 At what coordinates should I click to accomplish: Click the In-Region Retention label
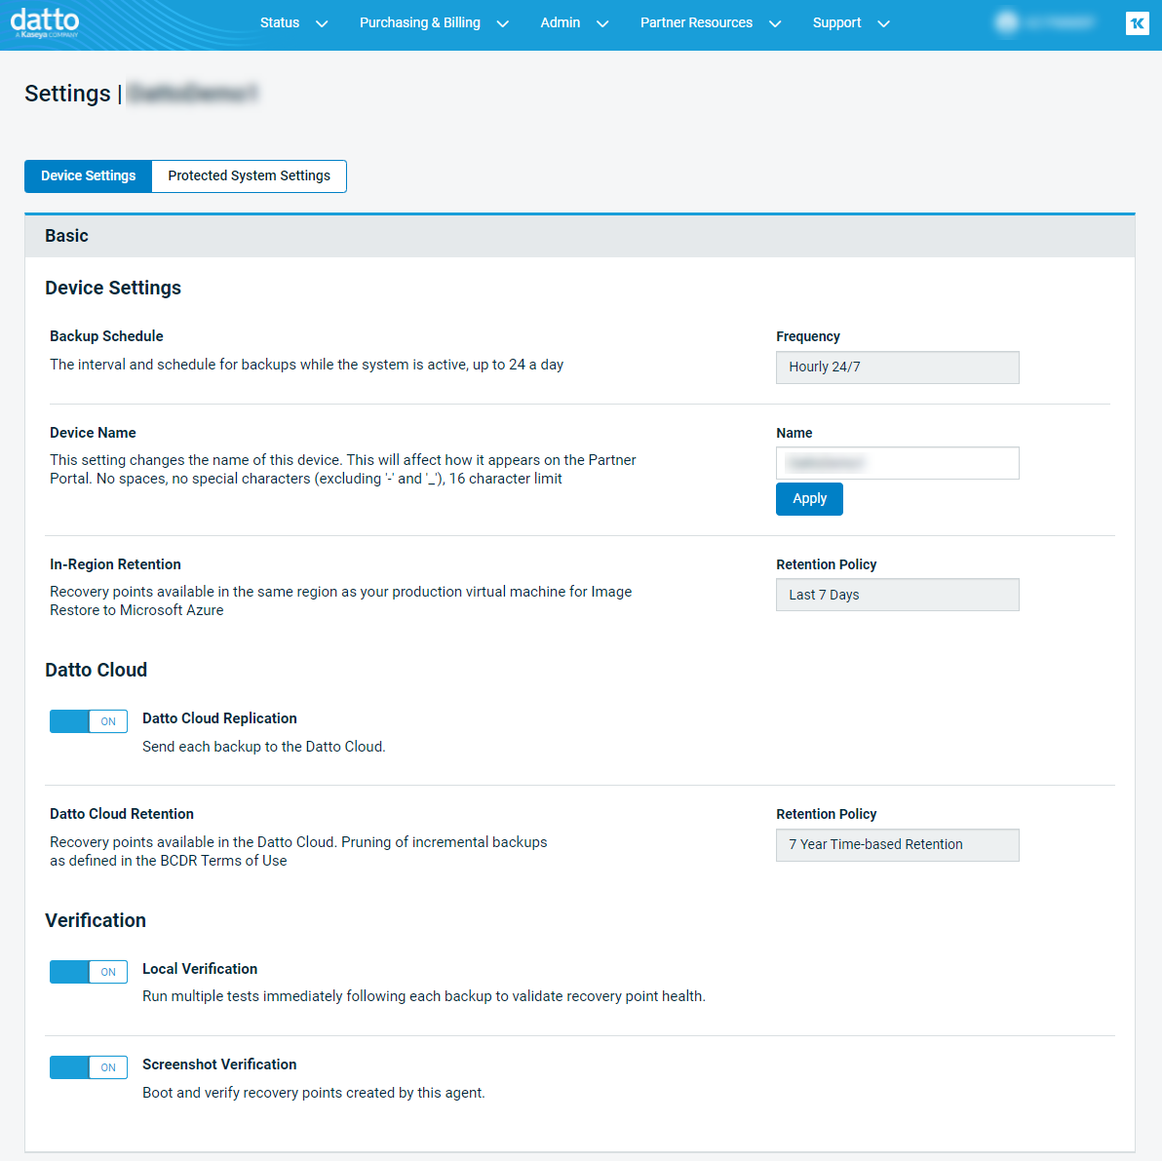click(x=115, y=564)
